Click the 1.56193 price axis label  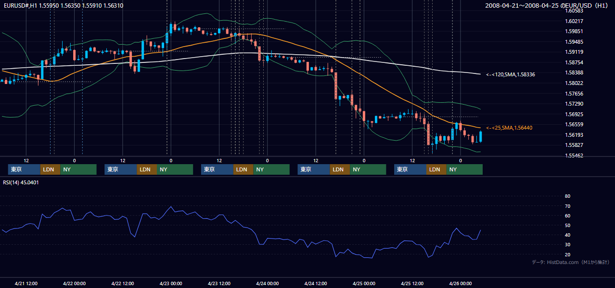click(574, 135)
